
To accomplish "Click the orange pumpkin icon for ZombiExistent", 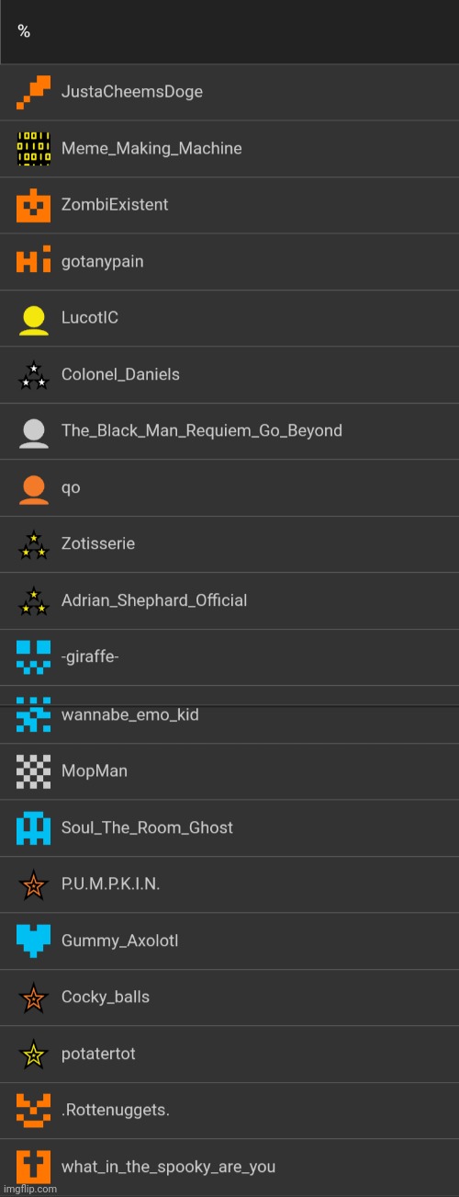I will click(x=33, y=205).
